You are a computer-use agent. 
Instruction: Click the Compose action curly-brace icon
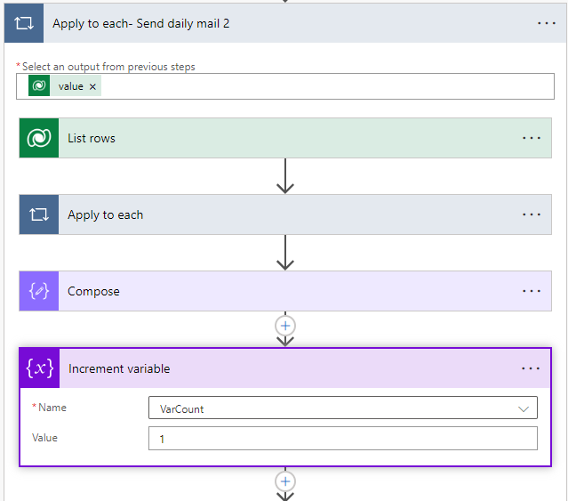[39, 291]
